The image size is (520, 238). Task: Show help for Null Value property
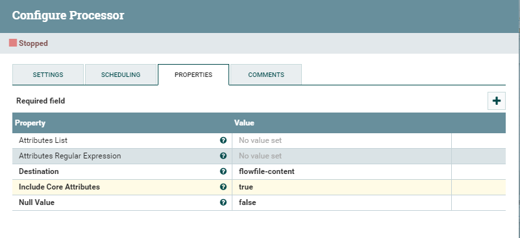click(x=223, y=202)
